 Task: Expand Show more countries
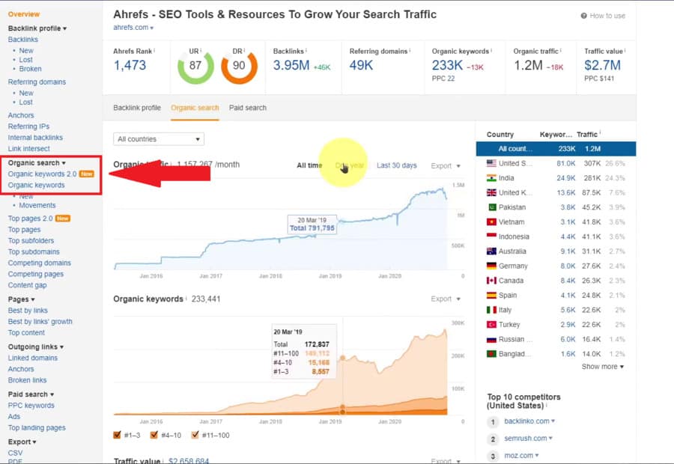click(x=603, y=367)
